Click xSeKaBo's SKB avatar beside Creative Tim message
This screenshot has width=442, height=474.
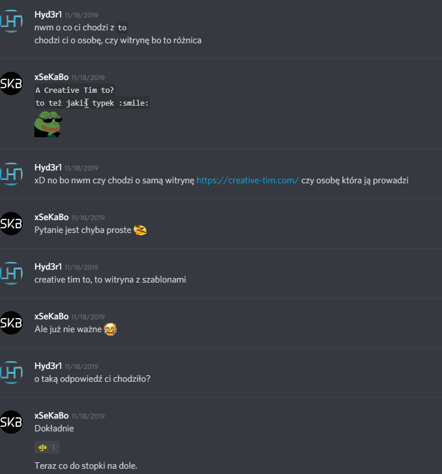[11, 83]
